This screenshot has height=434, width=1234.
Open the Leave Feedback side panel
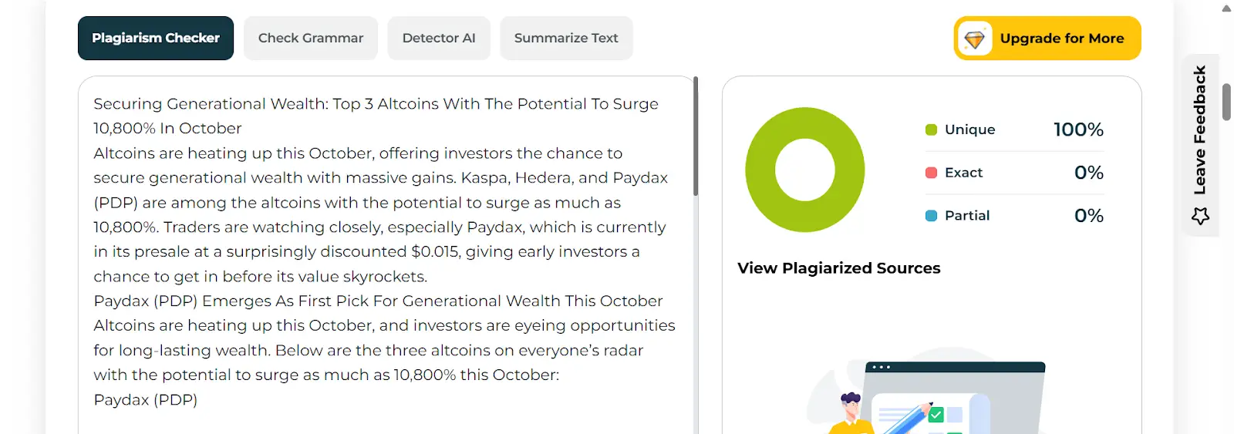coord(1199,130)
